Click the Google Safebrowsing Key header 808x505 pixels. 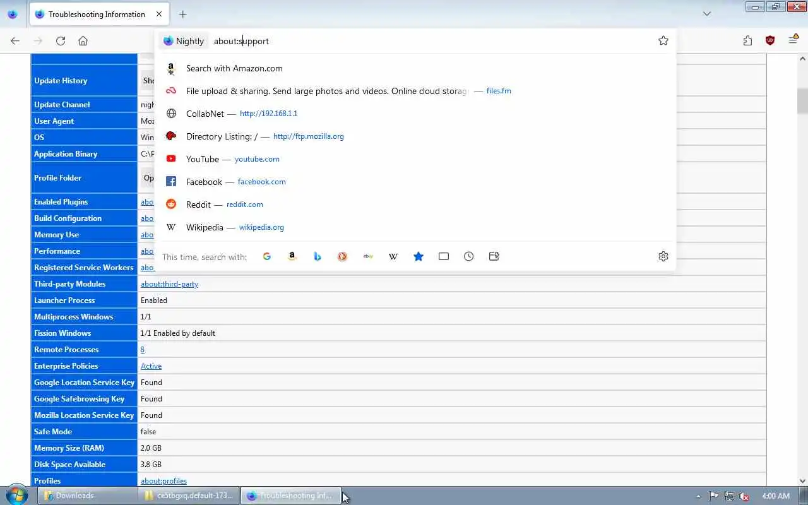(x=84, y=399)
